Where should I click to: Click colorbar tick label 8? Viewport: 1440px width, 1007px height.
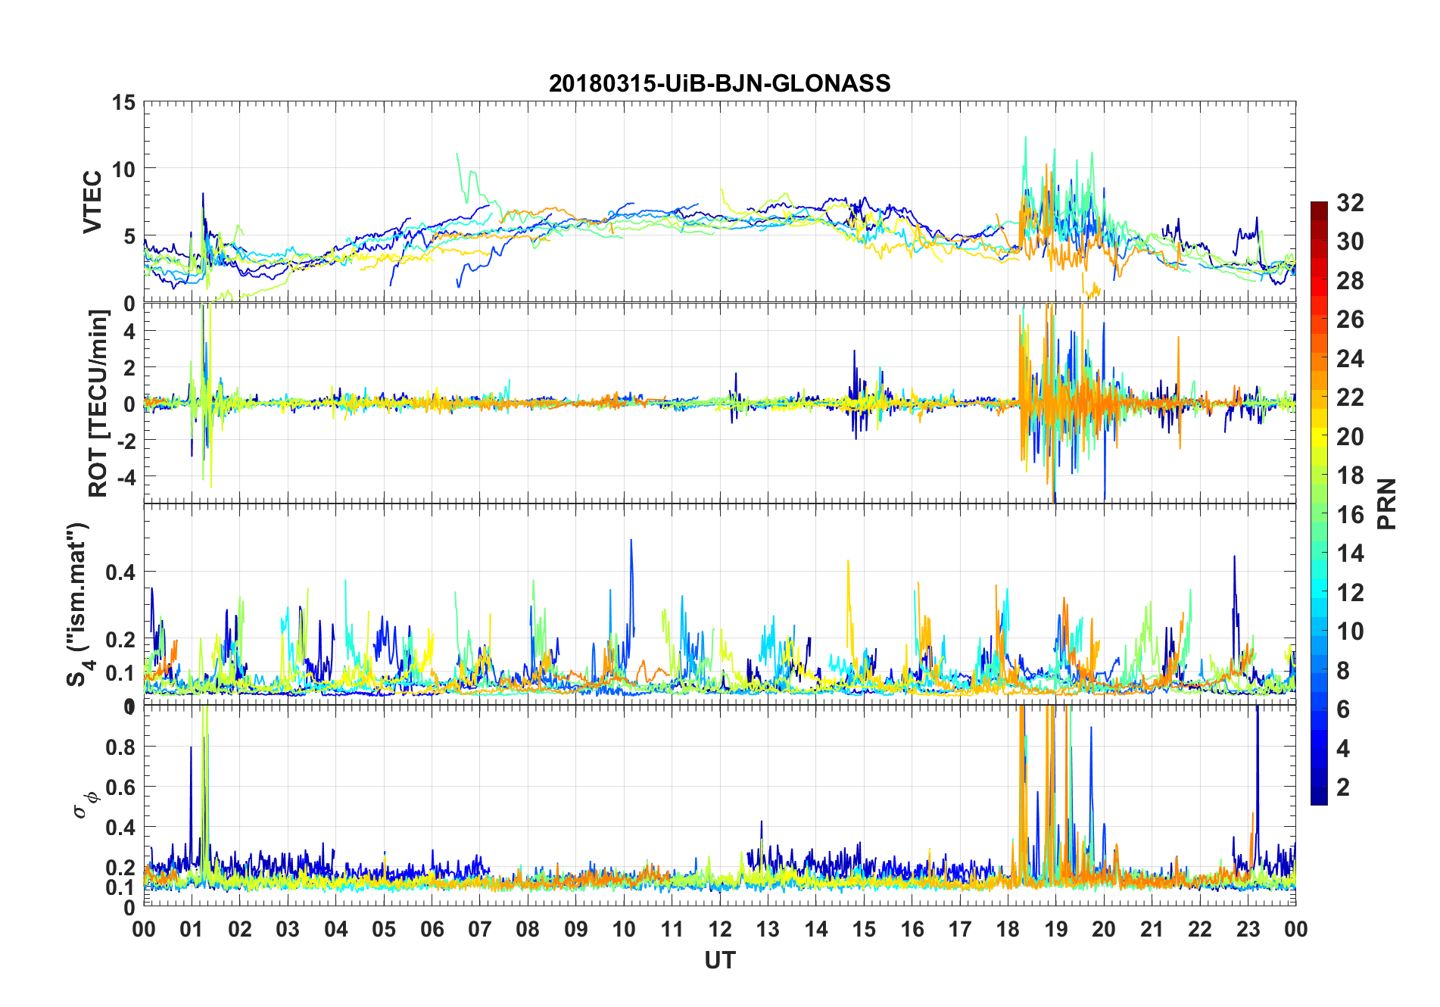(1343, 670)
